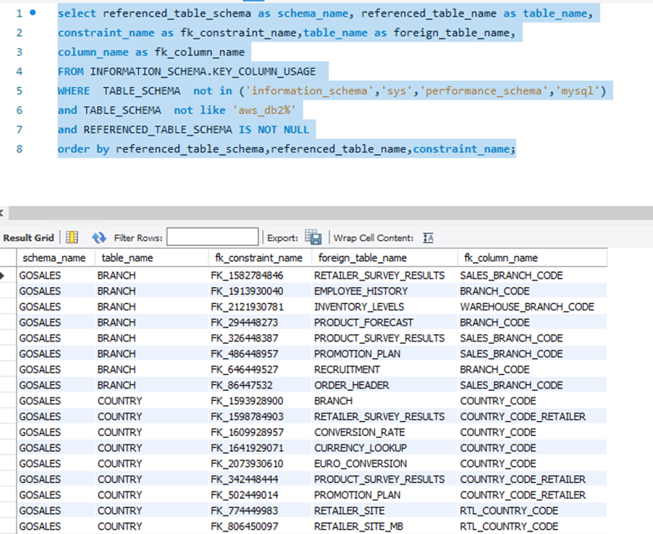Sort by table_name column header
Viewport: 653px width, 534px height.
point(126,258)
